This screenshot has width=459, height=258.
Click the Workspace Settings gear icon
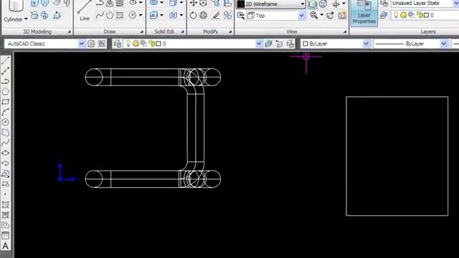click(91, 44)
